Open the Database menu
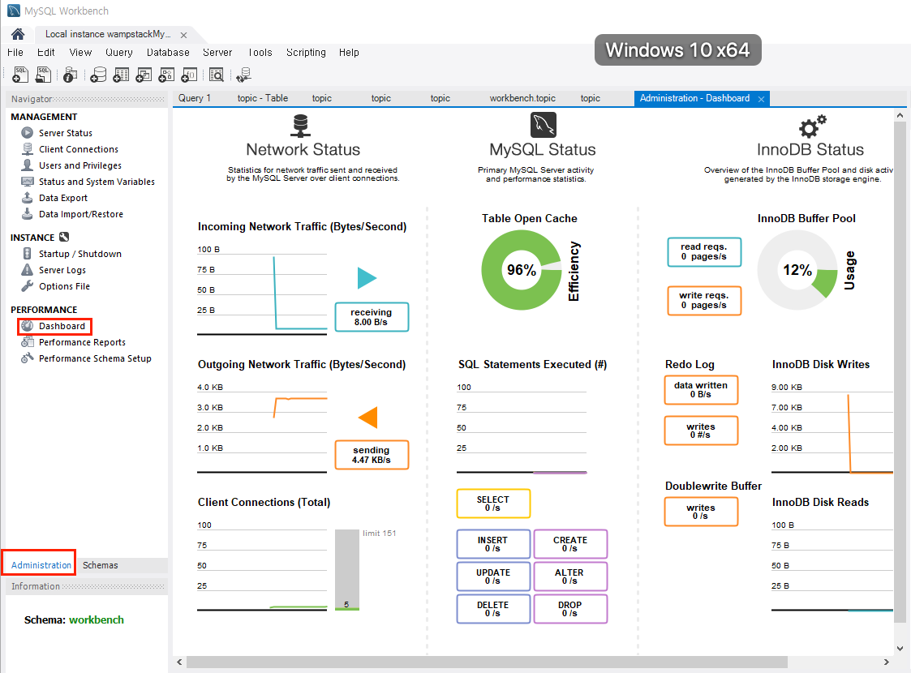911x673 pixels. tap(168, 52)
